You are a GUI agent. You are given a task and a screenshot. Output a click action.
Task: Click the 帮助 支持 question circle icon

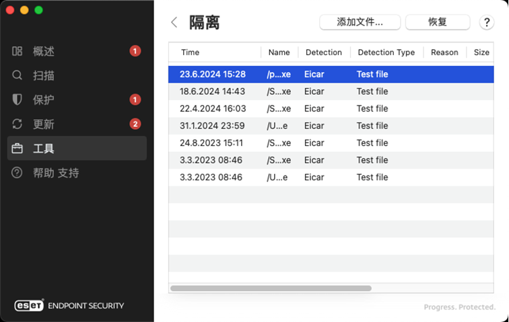click(x=17, y=173)
